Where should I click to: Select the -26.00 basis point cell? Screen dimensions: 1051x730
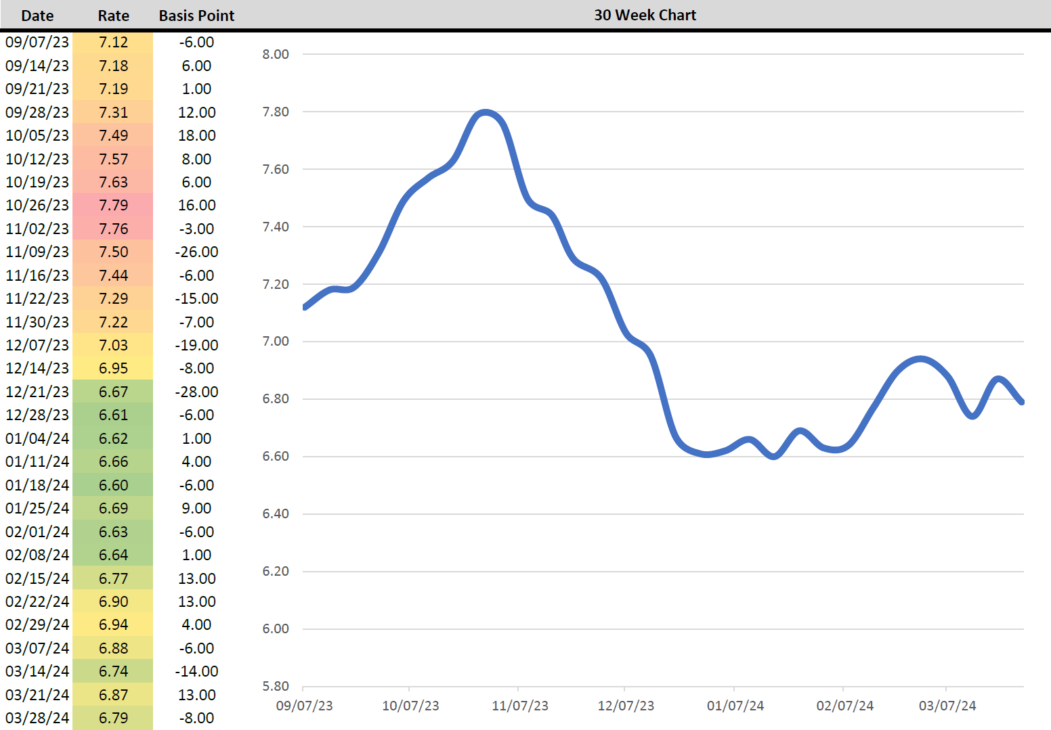pos(196,252)
